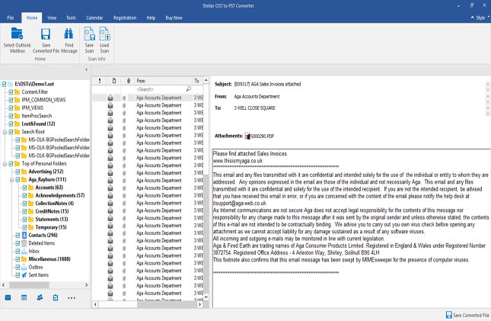
Task: Toggle the IPM_COMMON_VIEWS checkbox
Action: click(11, 100)
